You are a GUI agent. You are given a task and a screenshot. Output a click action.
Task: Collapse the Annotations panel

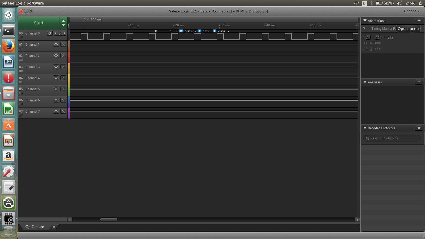pyautogui.click(x=365, y=21)
